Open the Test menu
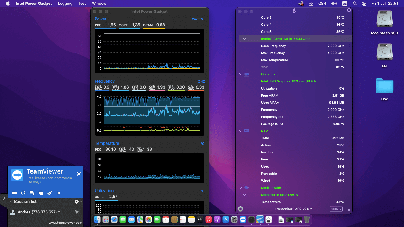This screenshot has width=404, height=227. point(82,4)
